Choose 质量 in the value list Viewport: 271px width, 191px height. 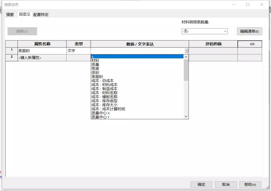coord(95,65)
